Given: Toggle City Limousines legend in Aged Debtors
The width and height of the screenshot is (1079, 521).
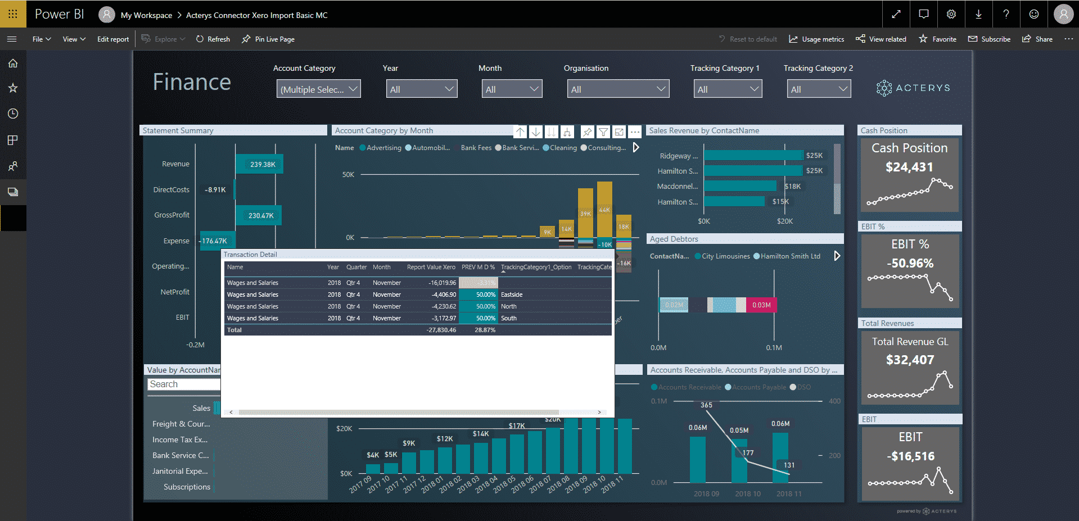Looking at the screenshot, I should point(723,256).
